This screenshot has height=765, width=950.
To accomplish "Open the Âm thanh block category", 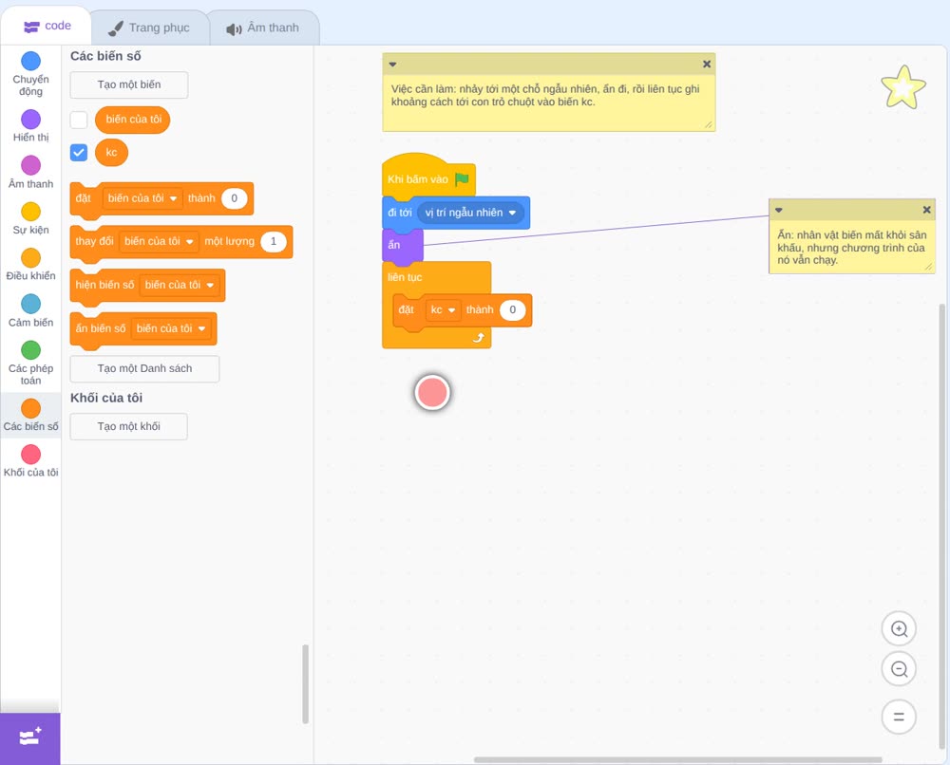I will click(x=31, y=173).
